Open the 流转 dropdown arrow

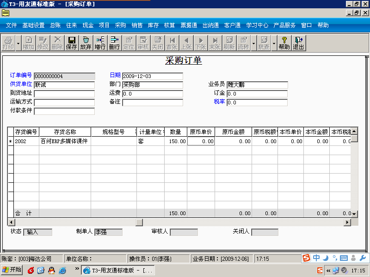(253, 43)
